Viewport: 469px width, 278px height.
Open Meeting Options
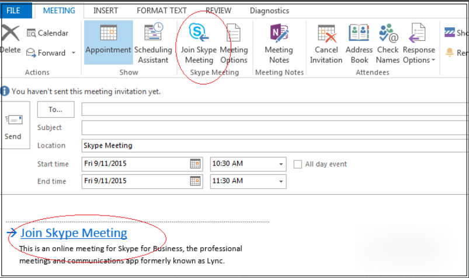[234, 43]
